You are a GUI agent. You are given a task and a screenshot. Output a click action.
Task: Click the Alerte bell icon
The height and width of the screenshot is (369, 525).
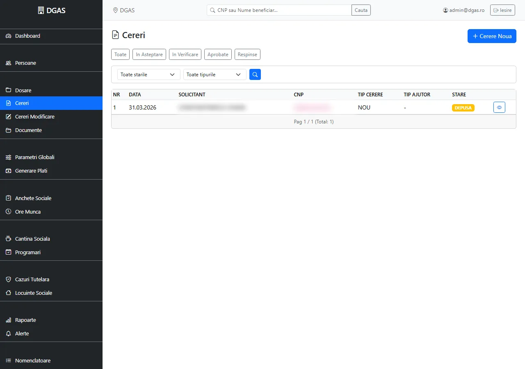(8, 334)
